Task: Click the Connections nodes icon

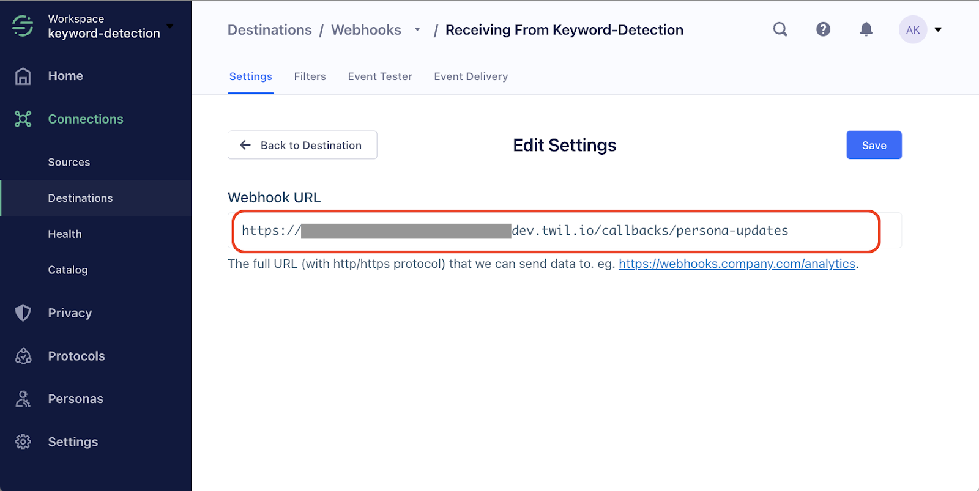Action: (23, 119)
